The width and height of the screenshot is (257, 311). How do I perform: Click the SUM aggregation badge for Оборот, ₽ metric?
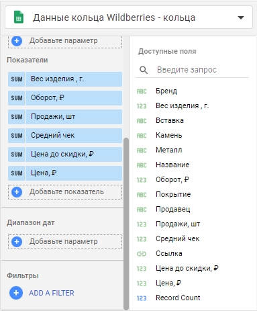pos(17,98)
